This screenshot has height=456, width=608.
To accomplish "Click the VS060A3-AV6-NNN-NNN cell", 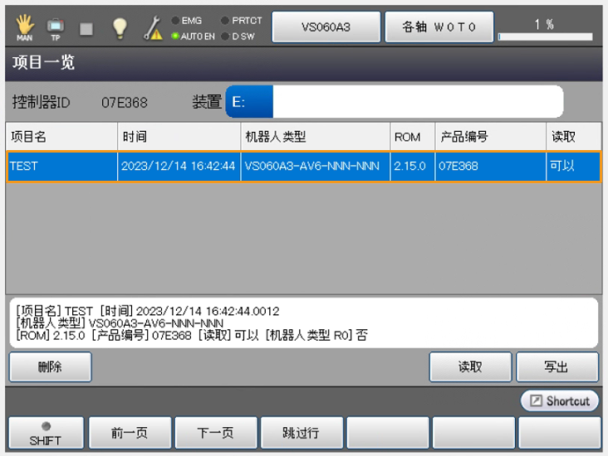I will [316, 166].
